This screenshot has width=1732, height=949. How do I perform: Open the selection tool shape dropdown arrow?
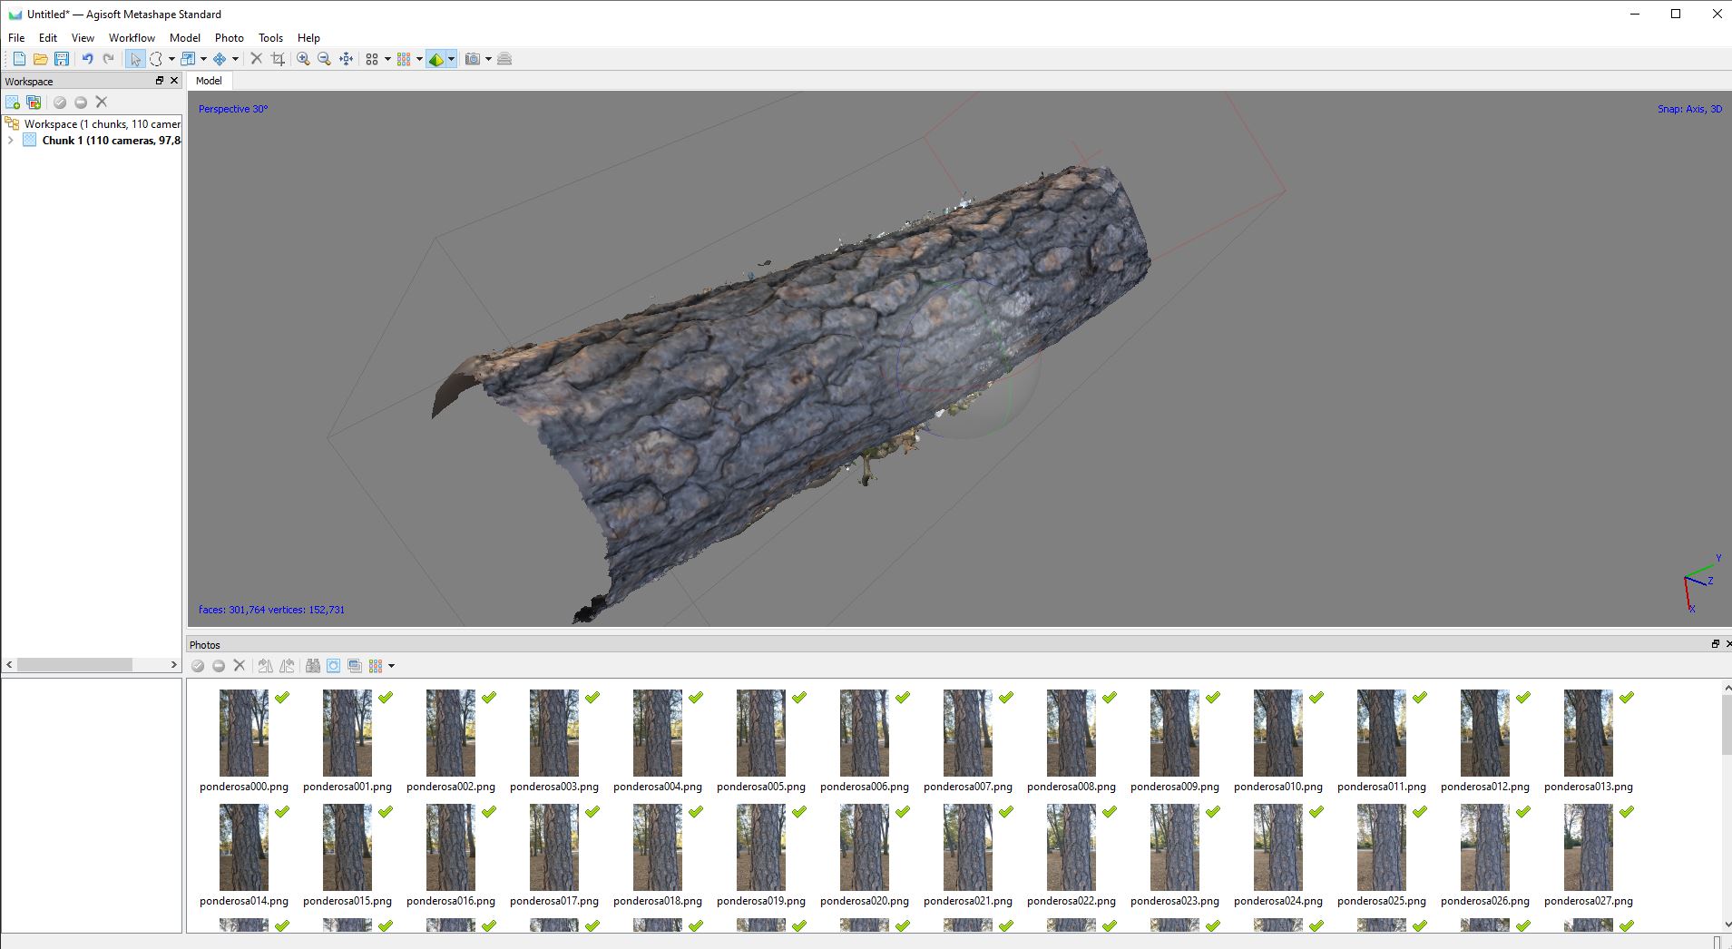[171, 59]
